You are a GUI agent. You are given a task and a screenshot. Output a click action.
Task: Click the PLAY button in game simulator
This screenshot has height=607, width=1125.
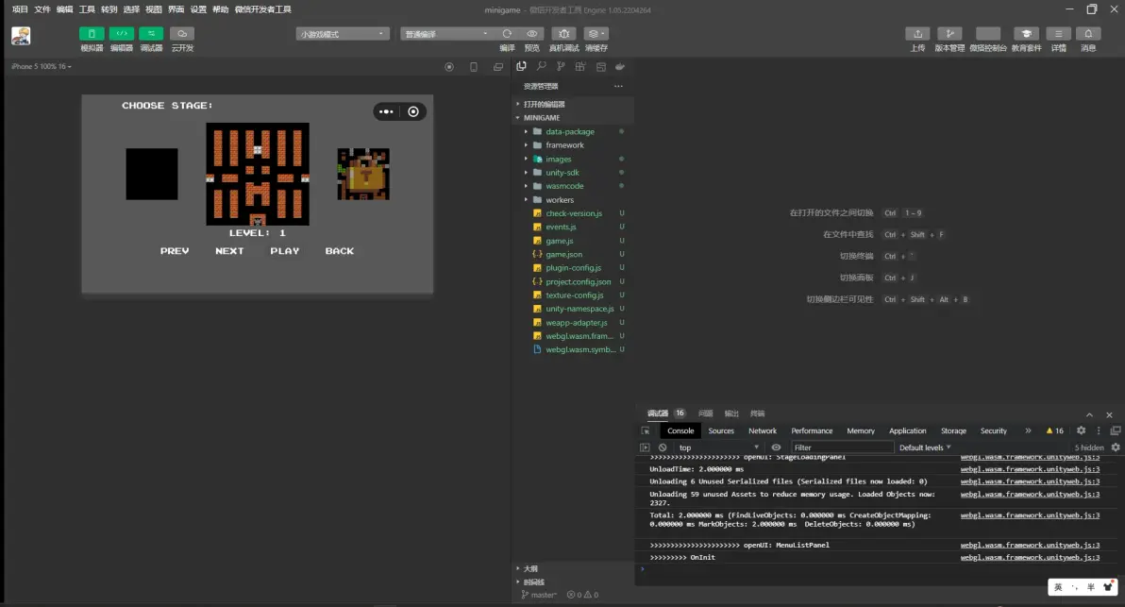click(285, 251)
